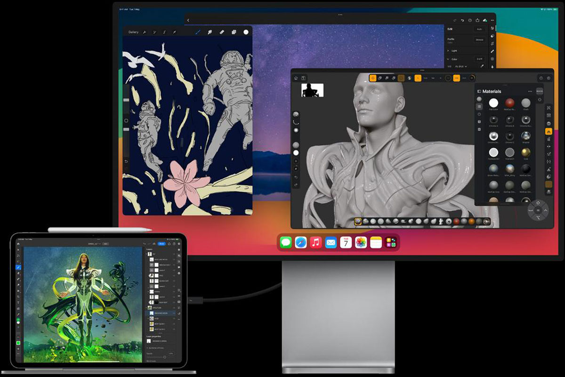Viewport: 565px width, 377px height.
Task: Select Procreate Selection S-shaped tool
Action: pos(164,32)
